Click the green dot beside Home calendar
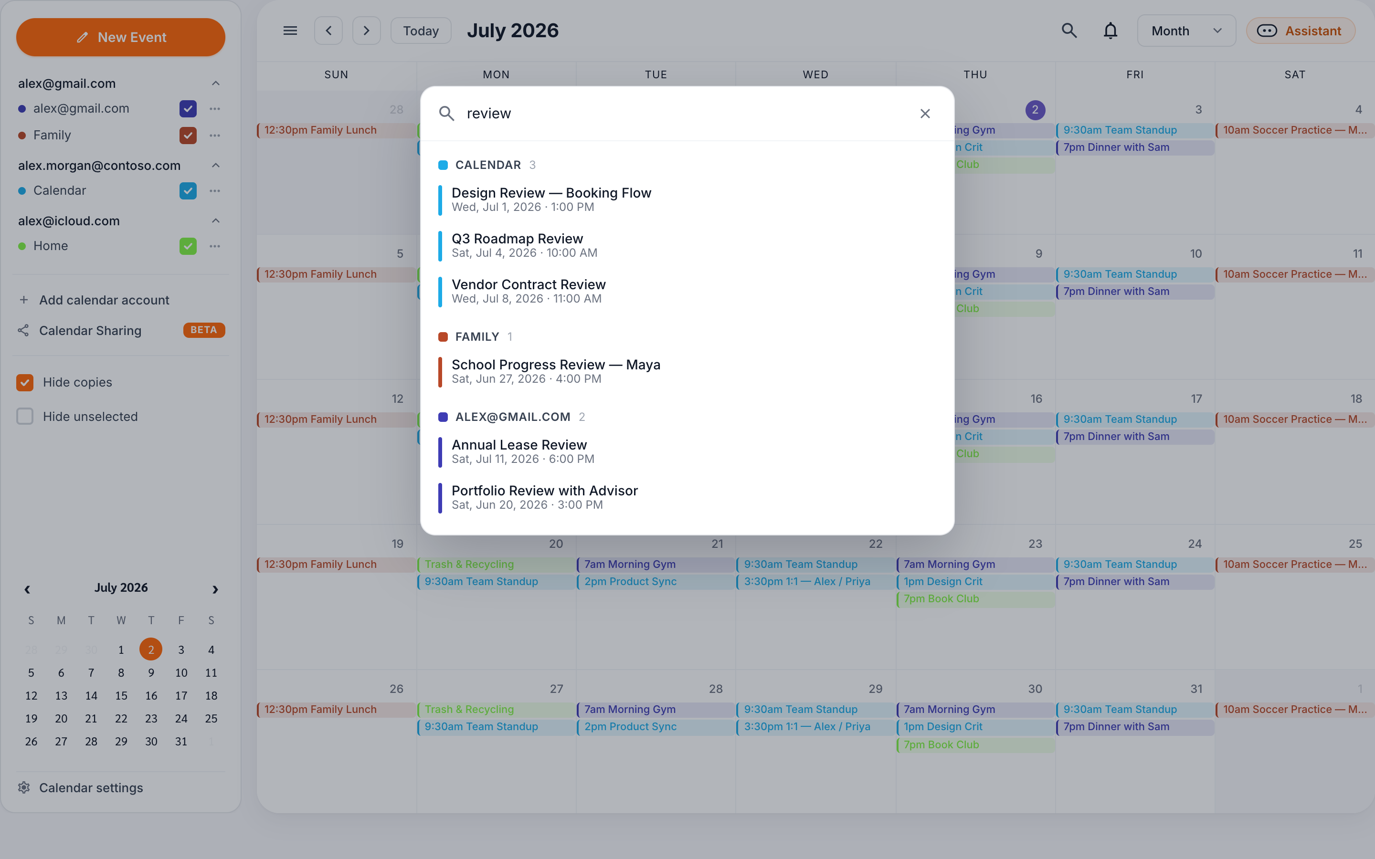Viewport: 1375px width, 859px height. [22, 246]
